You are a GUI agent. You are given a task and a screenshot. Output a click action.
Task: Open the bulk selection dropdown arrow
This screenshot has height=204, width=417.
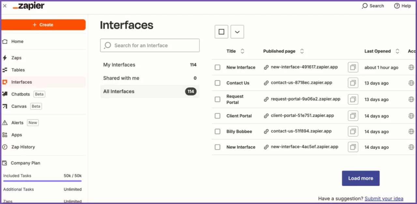237,32
